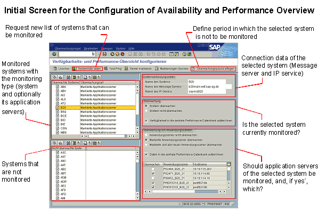Click the Löschen button

[61, 69]
